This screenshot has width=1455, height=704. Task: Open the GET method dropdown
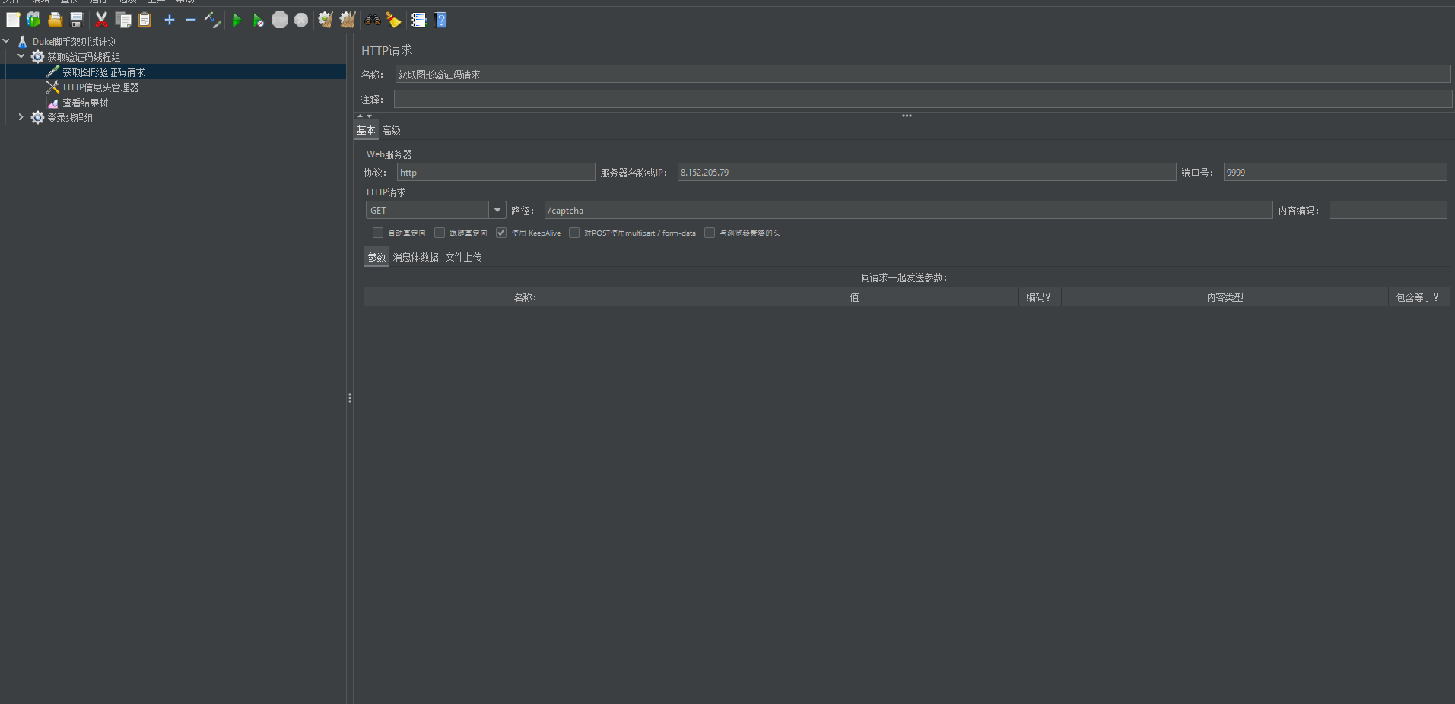point(497,211)
